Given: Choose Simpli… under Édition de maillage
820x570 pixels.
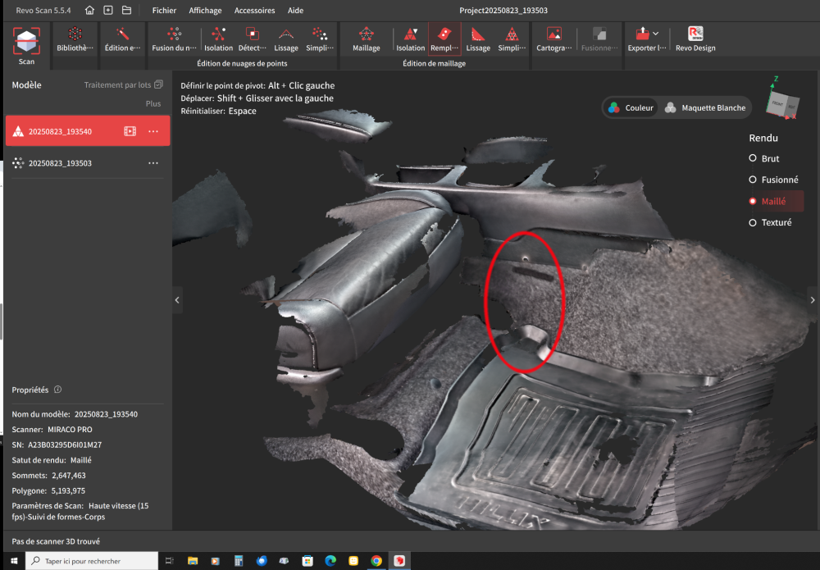Looking at the screenshot, I should 512,39.
